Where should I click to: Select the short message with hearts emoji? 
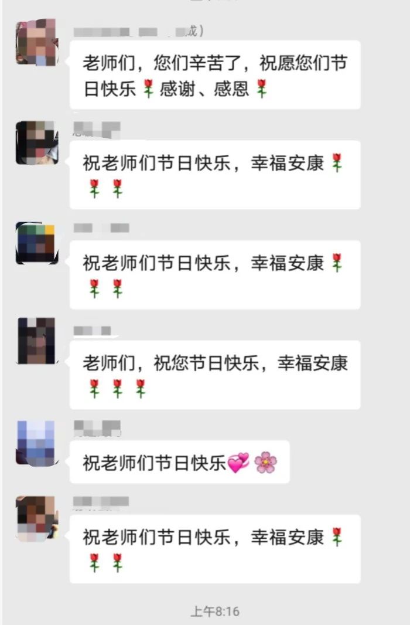click(180, 463)
